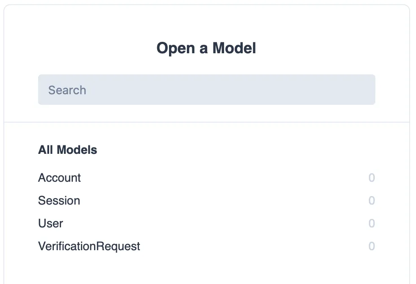
Task: Open the VerificationRequest model
Action: [206, 246]
